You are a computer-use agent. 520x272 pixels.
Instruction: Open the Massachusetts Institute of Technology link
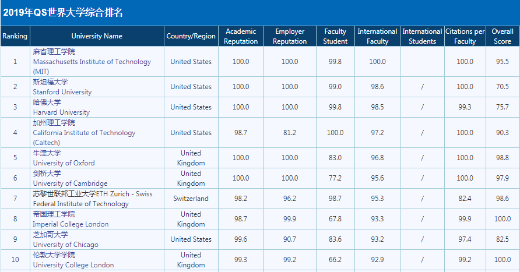pyautogui.click(x=92, y=62)
